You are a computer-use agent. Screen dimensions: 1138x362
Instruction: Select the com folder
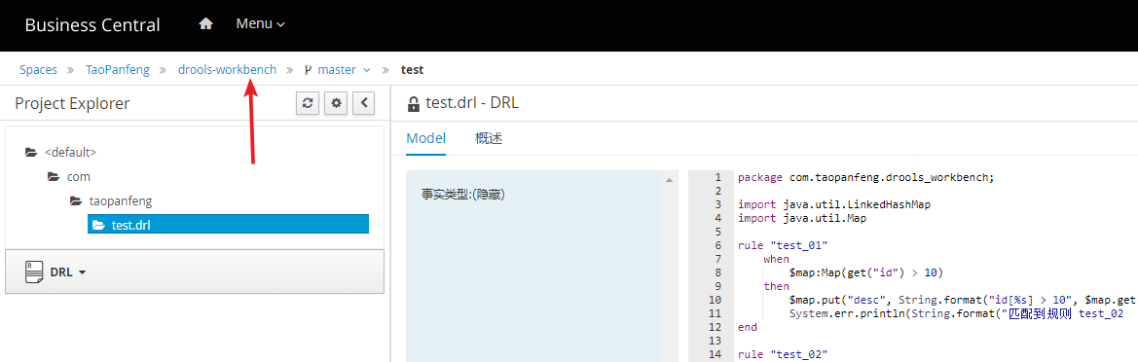tap(79, 177)
